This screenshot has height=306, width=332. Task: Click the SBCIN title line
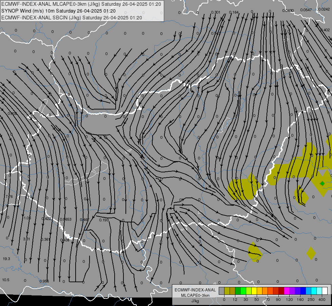click(x=72, y=18)
